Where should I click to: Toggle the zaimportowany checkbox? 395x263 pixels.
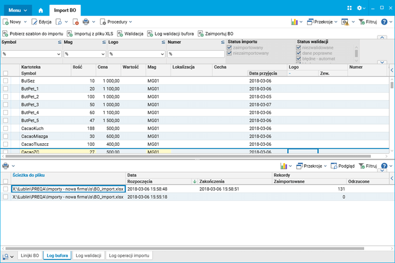229,48
